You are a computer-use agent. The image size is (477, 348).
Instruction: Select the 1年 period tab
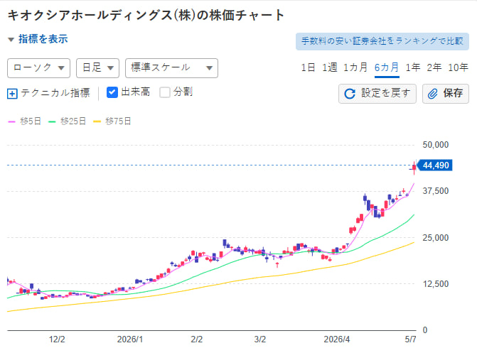click(413, 67)
